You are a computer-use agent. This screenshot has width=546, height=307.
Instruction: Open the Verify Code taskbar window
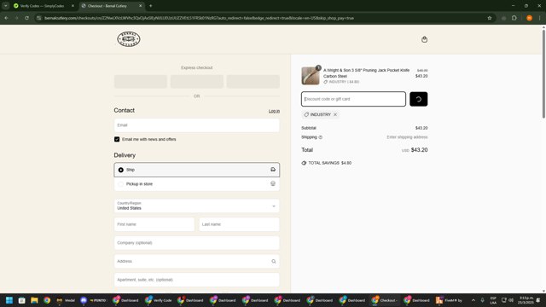tap(159, 300)
